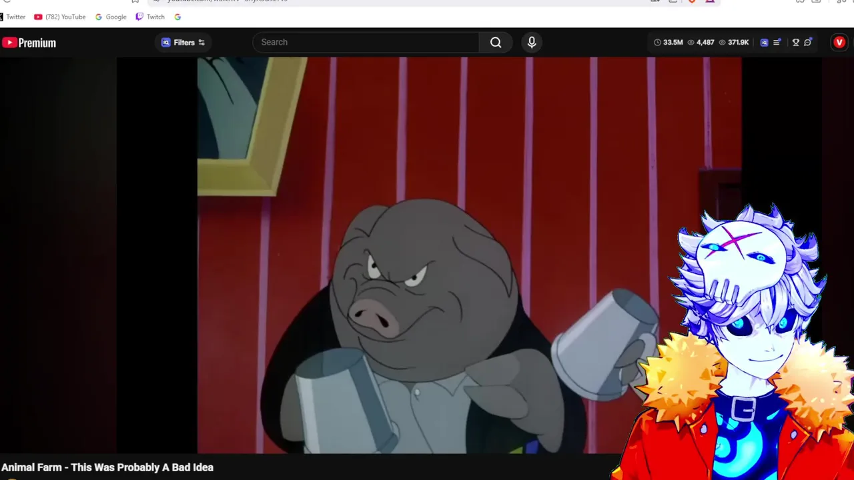Open the vidIQ badge in top-right toolbar
854x480 pixels.
tap(765, 42)
